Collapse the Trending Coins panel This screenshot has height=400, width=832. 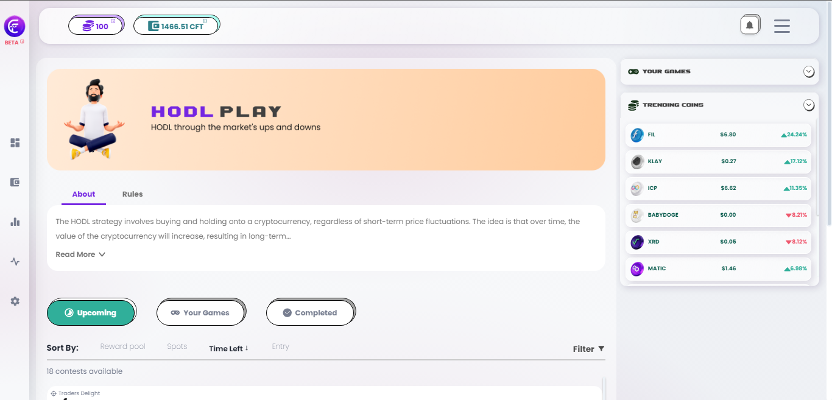coord(809,105)
